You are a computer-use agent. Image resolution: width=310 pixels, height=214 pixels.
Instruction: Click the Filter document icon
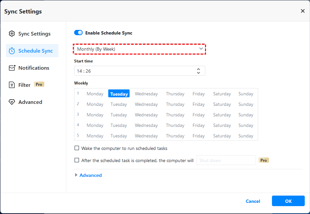12,85
